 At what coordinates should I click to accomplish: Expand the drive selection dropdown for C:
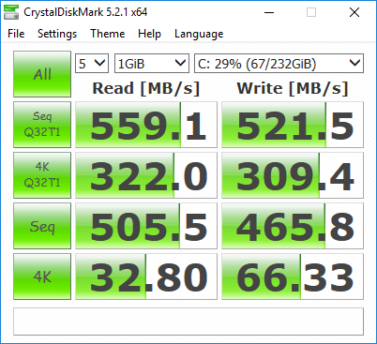pos(279,64)
